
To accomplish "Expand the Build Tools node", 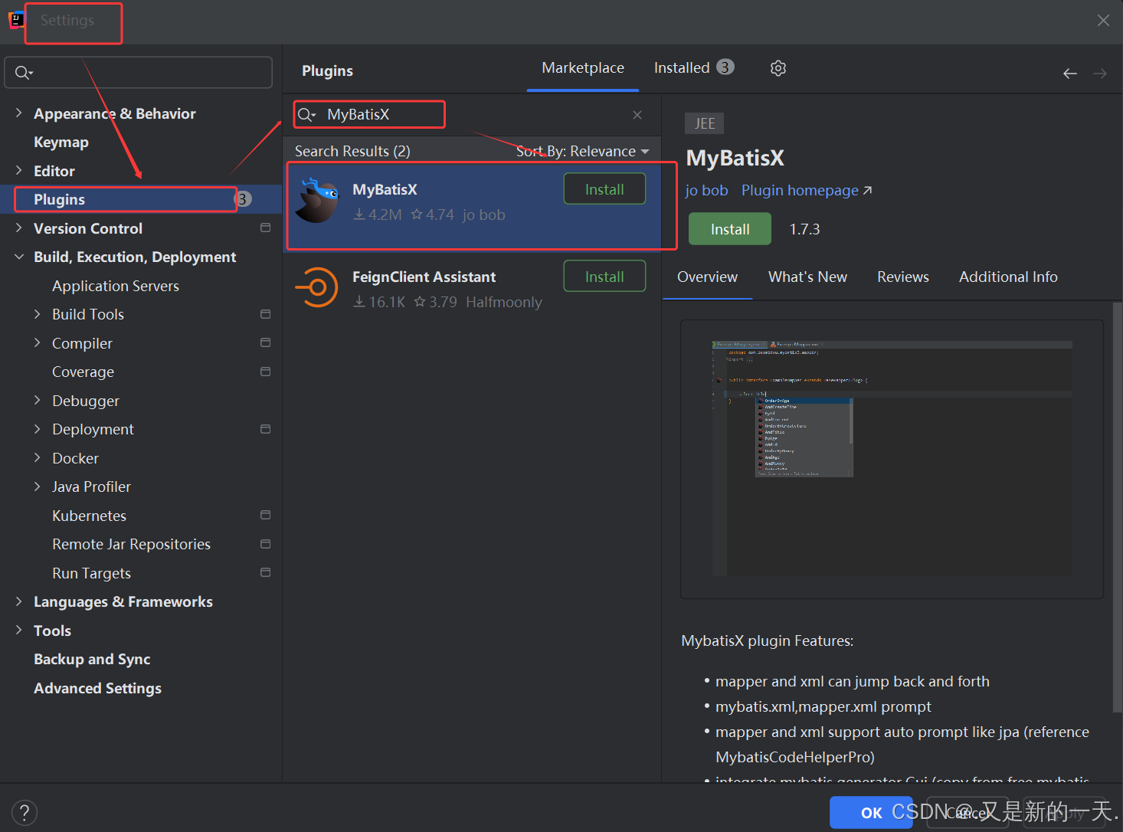I will (x=37, y=314).
